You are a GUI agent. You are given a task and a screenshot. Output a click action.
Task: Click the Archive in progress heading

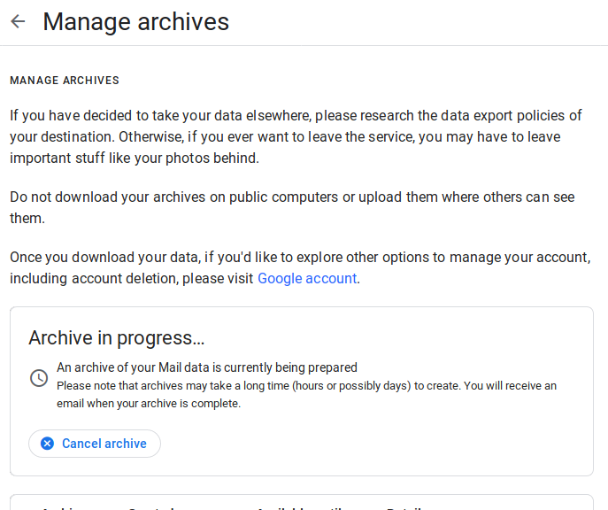[x=116, y=338]
